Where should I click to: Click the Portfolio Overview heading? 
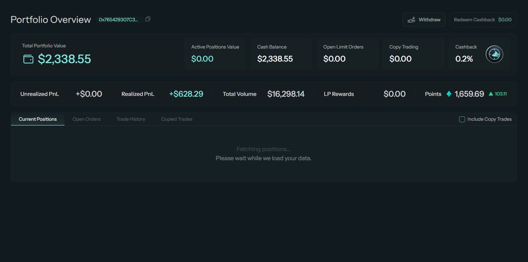click(51, 20)
